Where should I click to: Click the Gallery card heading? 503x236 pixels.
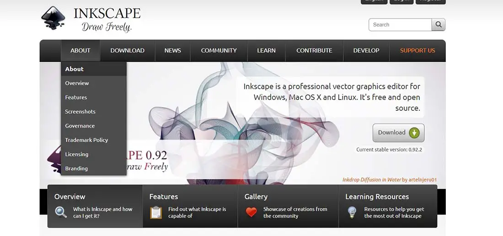[x=256, y=197]
